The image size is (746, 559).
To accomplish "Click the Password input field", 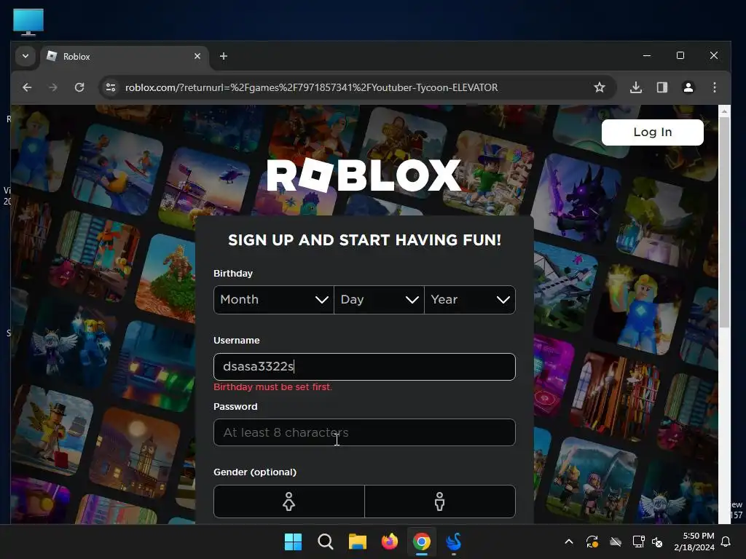I will pos(364,432).
